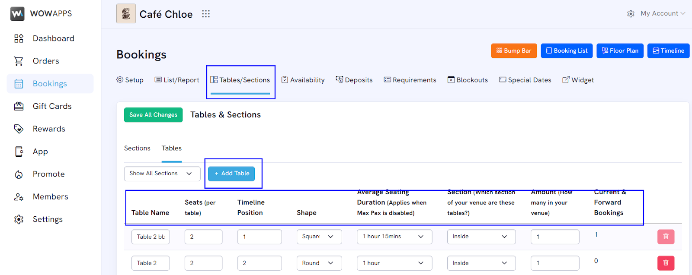The width and height of the screenshot is (692, 275).
Task: Open Promote page
Action: click(x=49, y=174)
